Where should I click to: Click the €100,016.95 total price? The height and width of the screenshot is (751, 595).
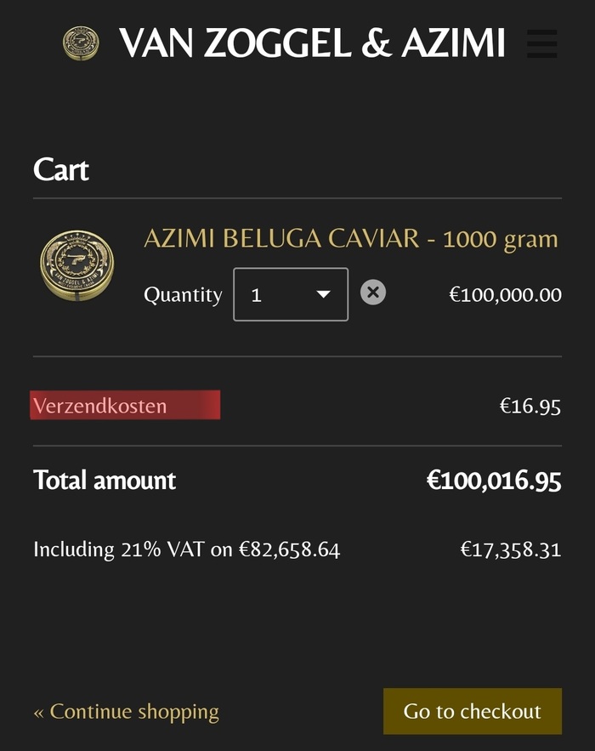(x=493, y=481)
